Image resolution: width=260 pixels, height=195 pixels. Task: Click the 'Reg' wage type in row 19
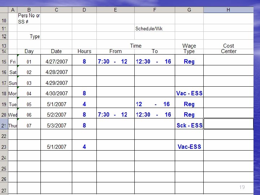tap(189, 103)
